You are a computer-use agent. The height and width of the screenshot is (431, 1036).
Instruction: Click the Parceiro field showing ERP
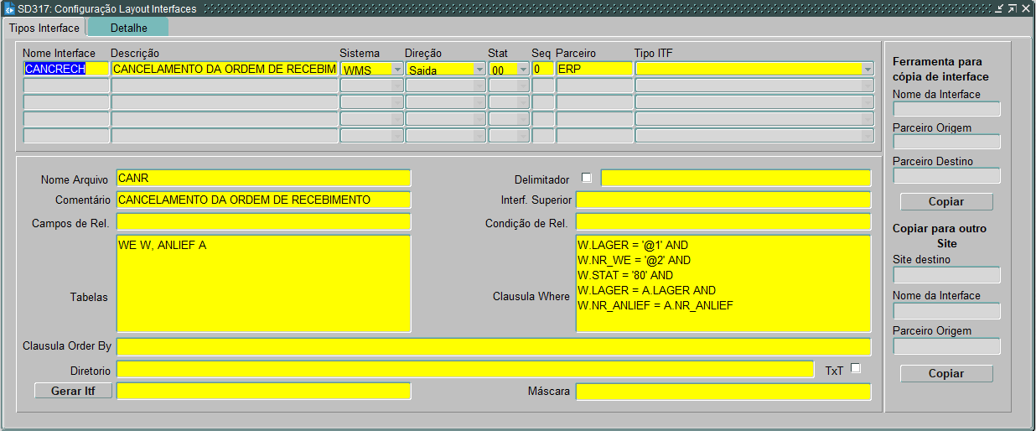pos(594,69)
